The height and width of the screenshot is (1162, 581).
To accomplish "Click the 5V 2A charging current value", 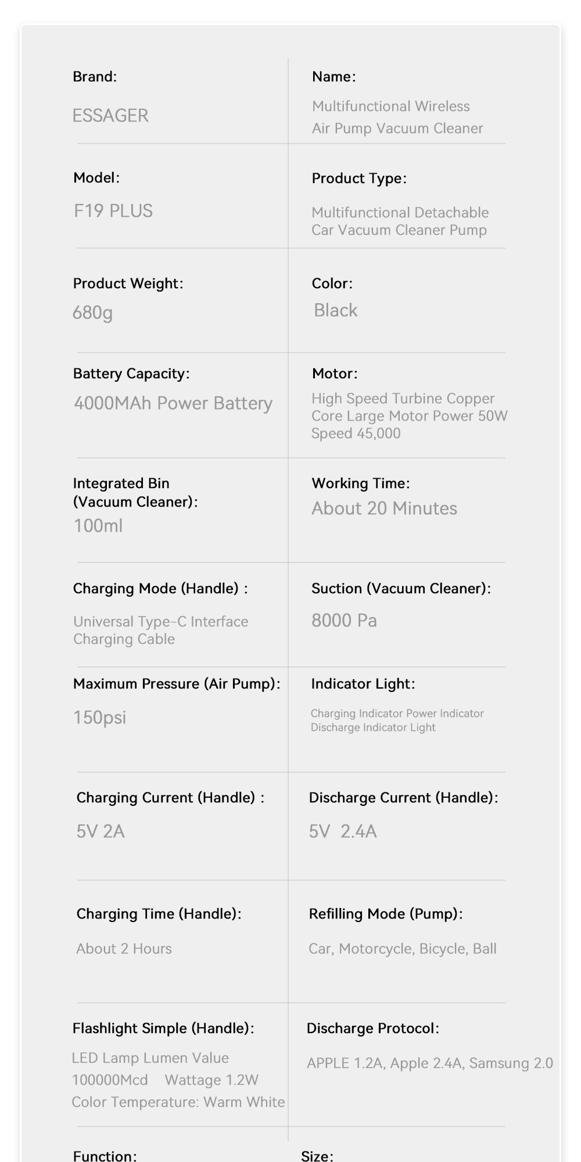I will pyautogui.click(x=101, y=831).
